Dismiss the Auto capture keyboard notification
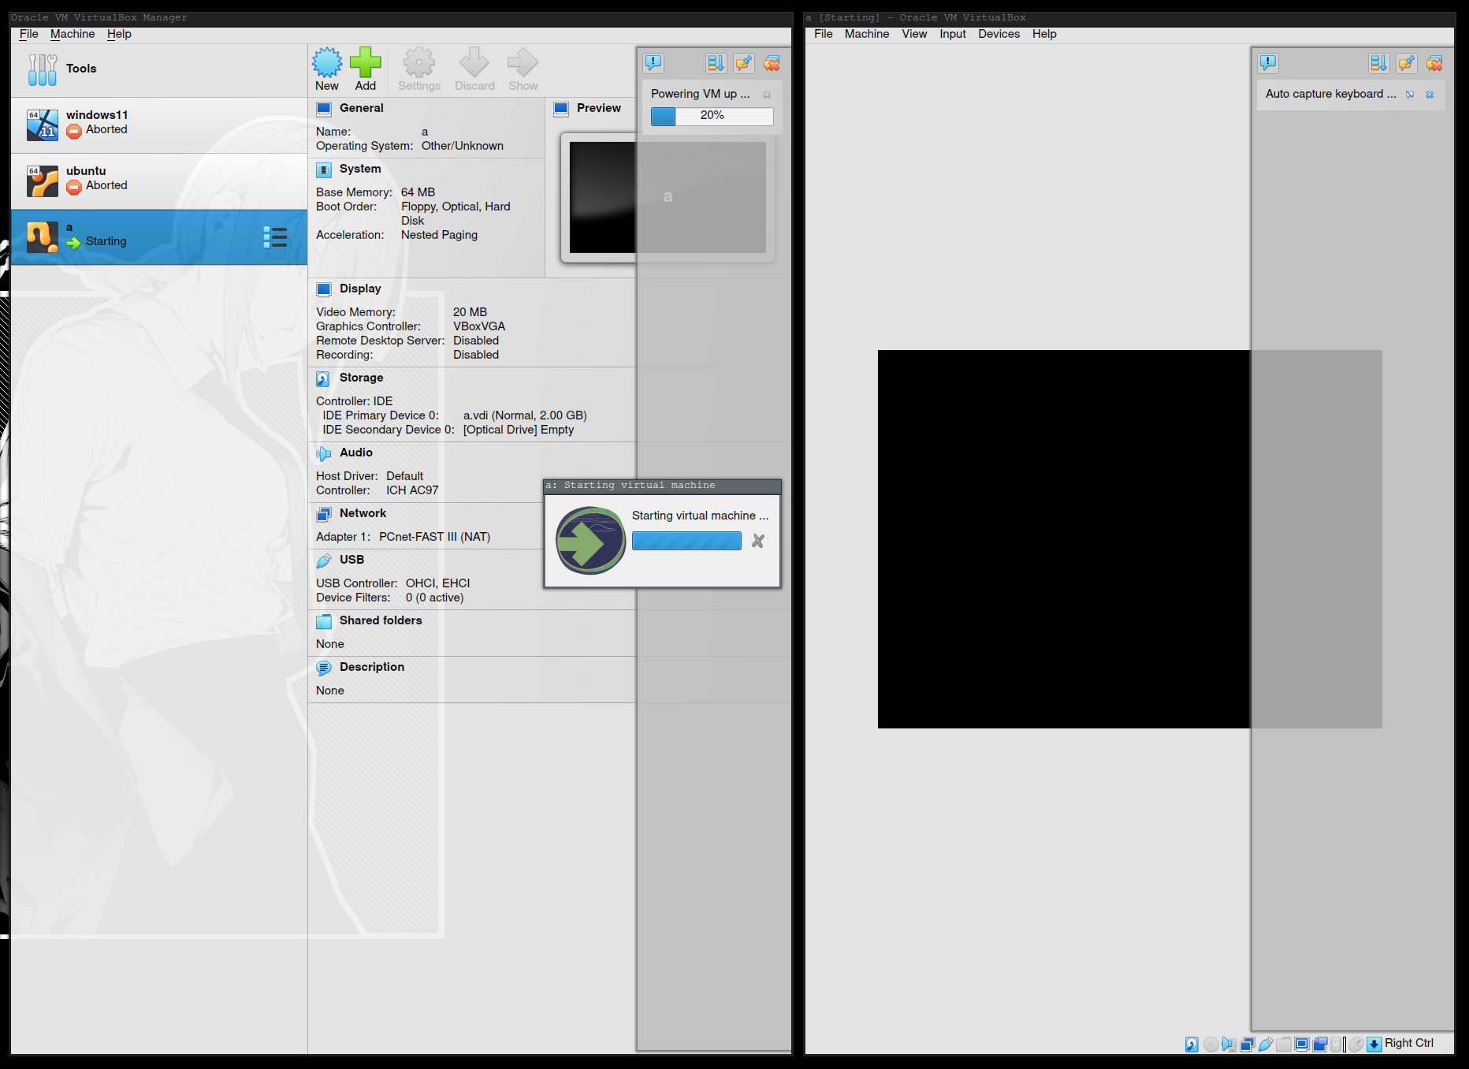Viewport: 1469px width, 1069px height. click(x=1430, y=95)
